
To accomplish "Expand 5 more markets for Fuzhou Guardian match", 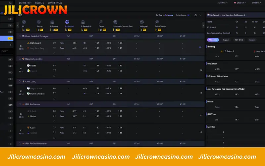I will click(201, 93).
